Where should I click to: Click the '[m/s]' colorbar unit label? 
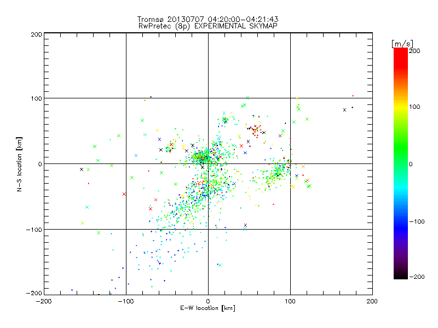click(402, 44)
